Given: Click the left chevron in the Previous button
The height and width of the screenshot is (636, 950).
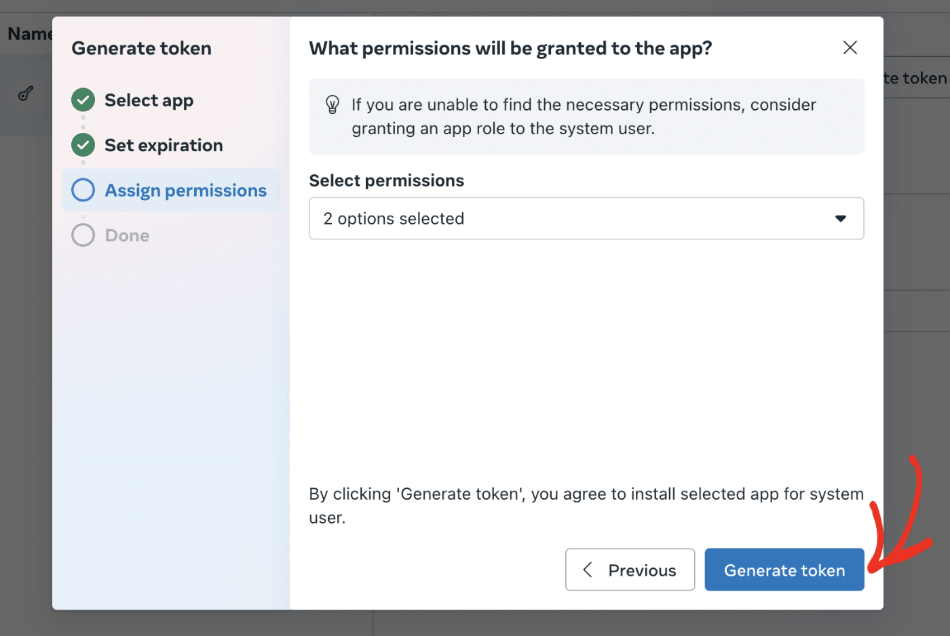Looking at the screenshot, I should pos(588,570).
